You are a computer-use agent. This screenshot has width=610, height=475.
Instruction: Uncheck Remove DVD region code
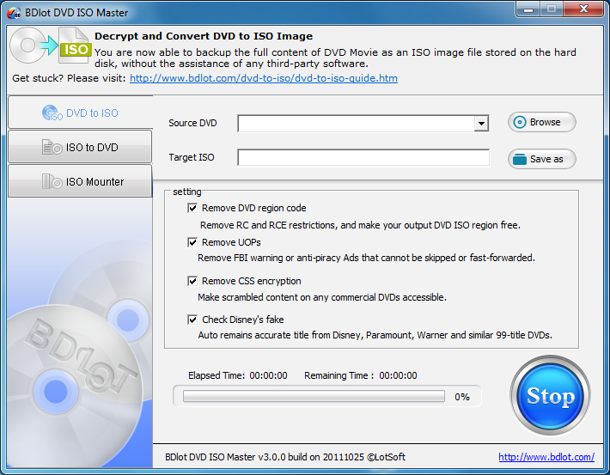[x=192, y=208]
